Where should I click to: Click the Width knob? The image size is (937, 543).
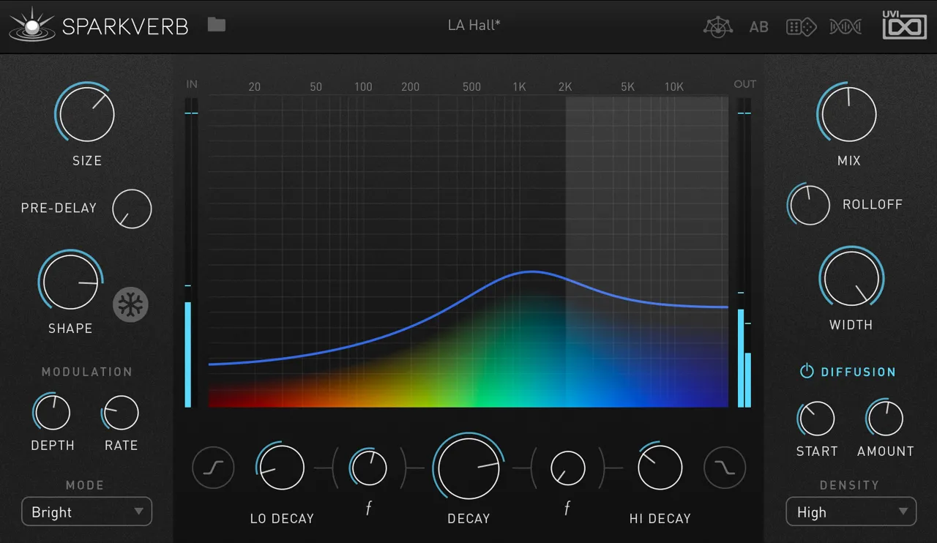pyautogui.click(x=851, y=278)
